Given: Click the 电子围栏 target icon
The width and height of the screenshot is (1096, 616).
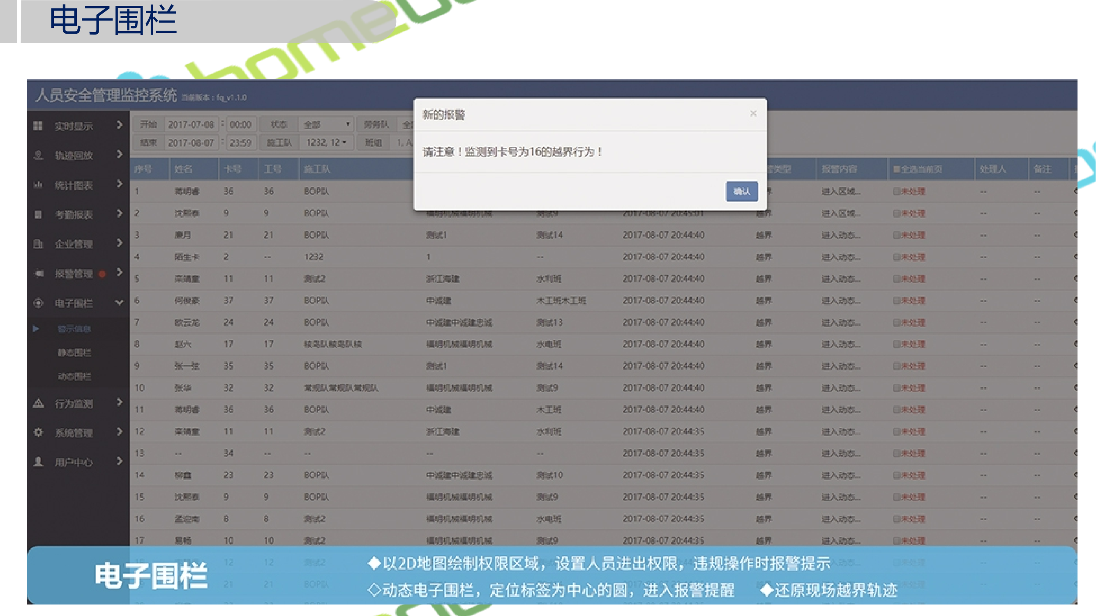Looking at the screenshot, I should (38, 303).
